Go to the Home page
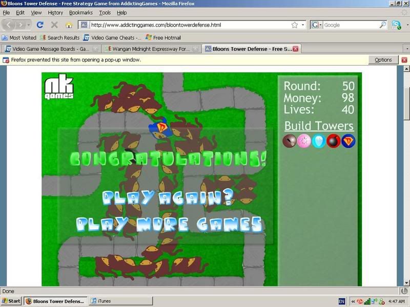Screen dimensions: 410x307 tap(69, 25)
